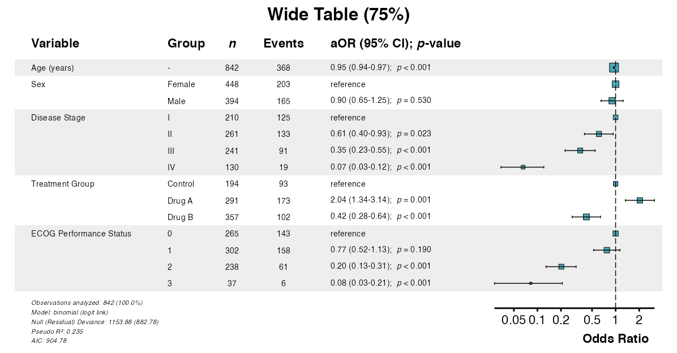Click the aOR (95% CI) column header

coord(396,44)
